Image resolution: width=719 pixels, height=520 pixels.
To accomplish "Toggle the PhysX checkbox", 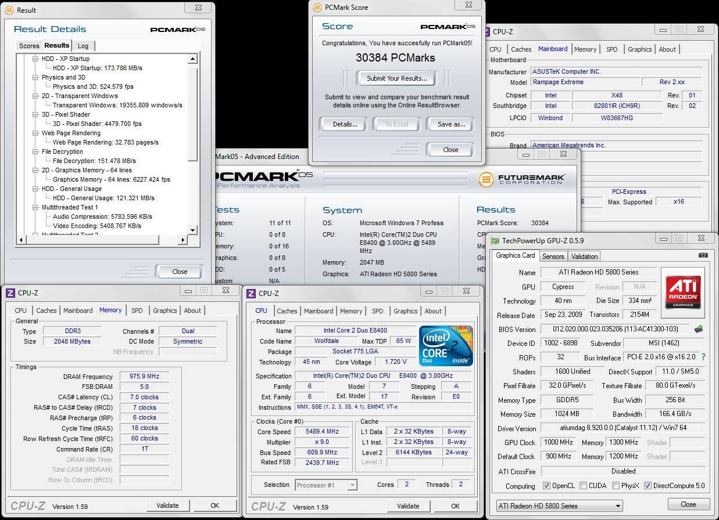I will (616, 486).
